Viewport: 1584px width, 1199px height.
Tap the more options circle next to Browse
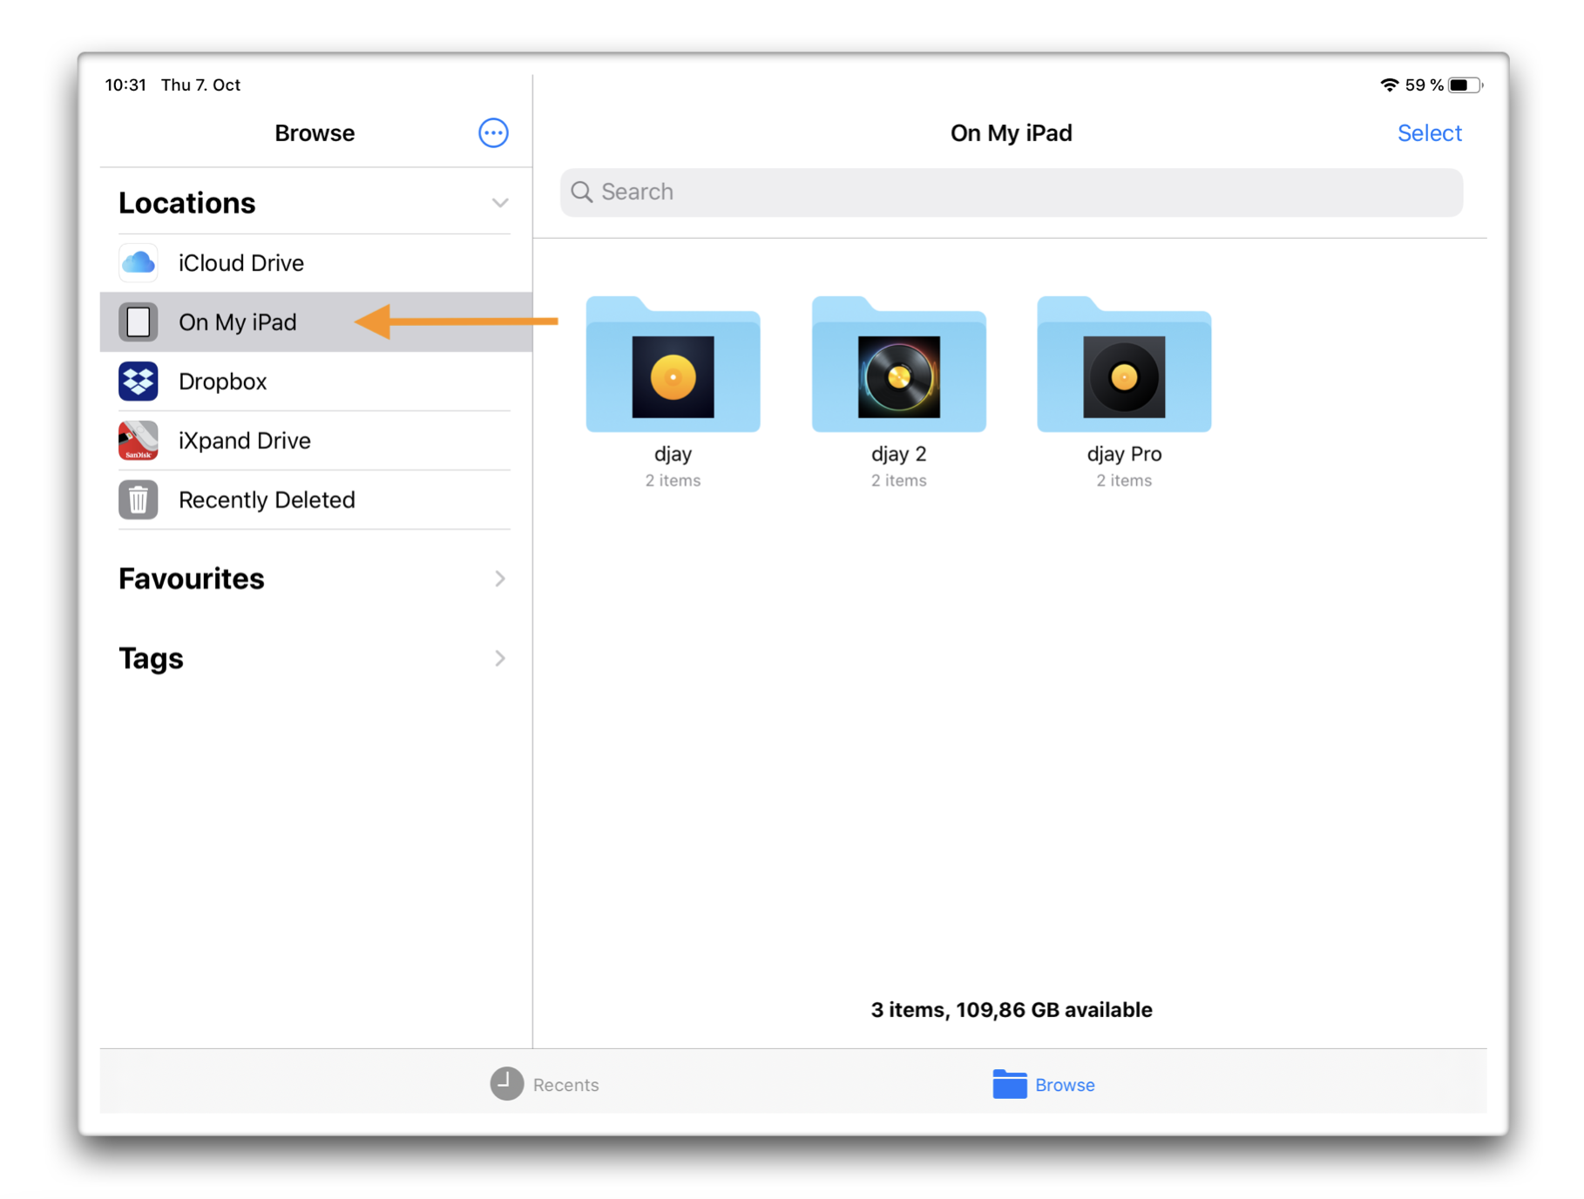[x=492, y=132]
